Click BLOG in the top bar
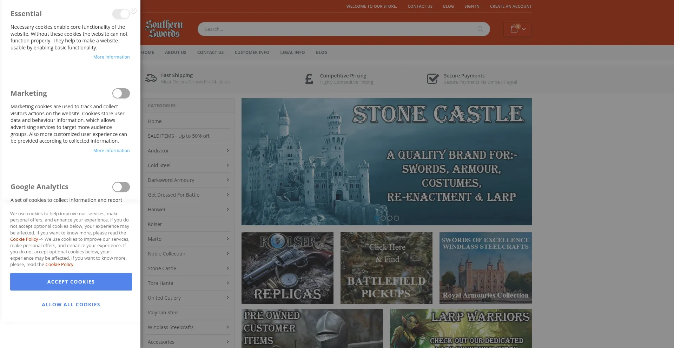The image size is (674, 348). tap(448, 6)
